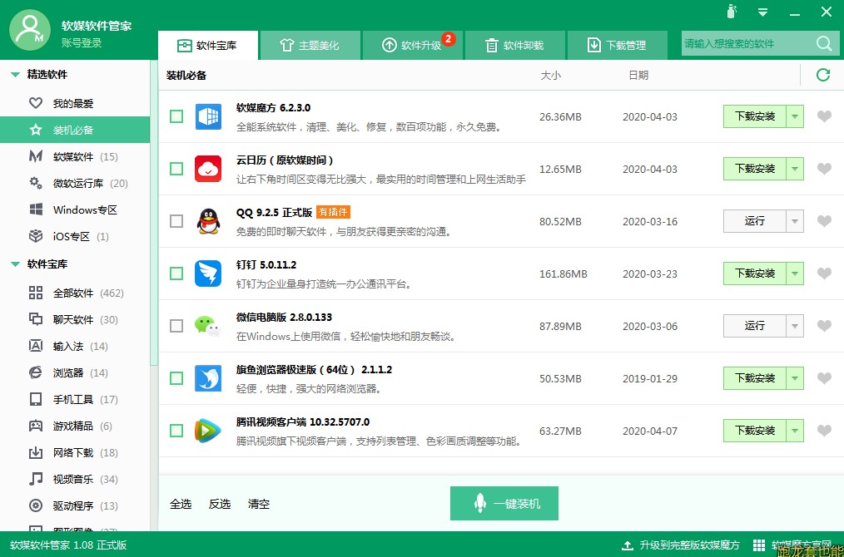Check the box for 软媒魔方 6.2.3.0
The width and height of the screenshot is (844, 557).
click(176, 116)
